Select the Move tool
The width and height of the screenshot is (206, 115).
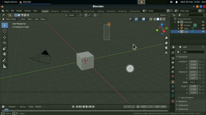5,37
